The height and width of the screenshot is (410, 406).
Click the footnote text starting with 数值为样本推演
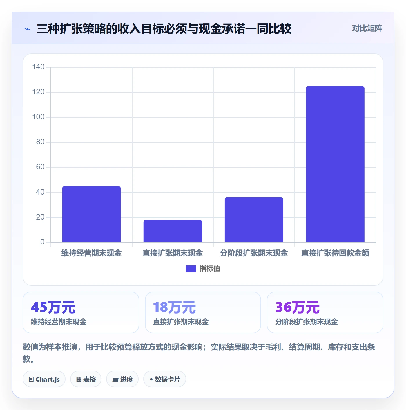click(x=199, y=353)
